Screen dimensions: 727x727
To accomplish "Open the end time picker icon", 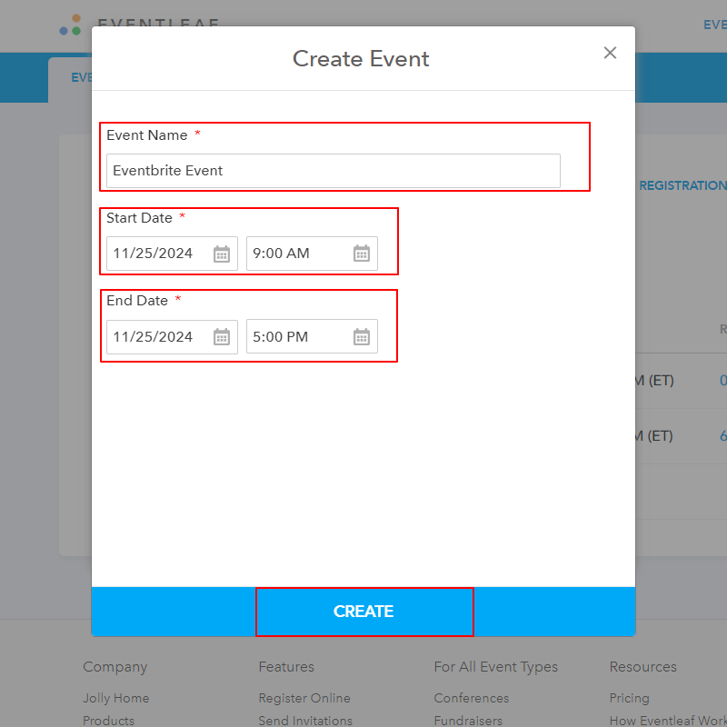I will (x=363, y=337).
